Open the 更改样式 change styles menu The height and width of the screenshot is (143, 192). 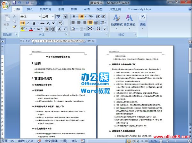pyautogui.click(x=130, y=22)
